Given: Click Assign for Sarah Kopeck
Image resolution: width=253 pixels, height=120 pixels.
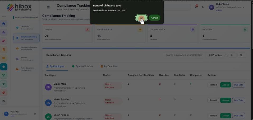Looking at the screenshot, I should click(x=226, y=116).
